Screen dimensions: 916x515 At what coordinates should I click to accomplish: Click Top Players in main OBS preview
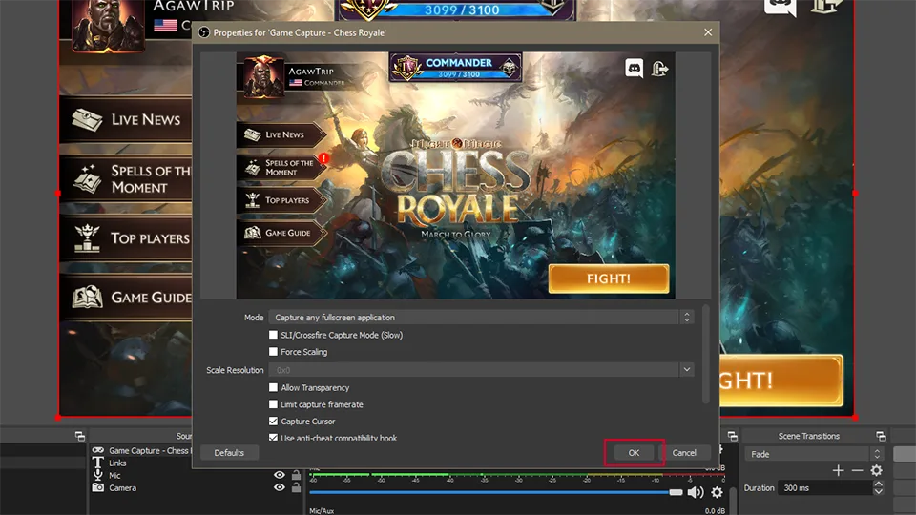tap(126, 238)
